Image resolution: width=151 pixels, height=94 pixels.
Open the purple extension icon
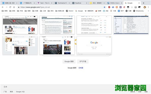(x=121, y=7)
